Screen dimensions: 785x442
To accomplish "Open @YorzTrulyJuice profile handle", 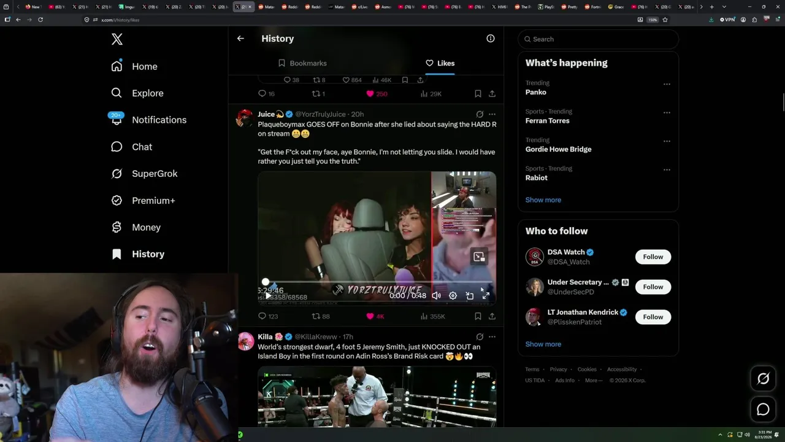I will [321, 114].
